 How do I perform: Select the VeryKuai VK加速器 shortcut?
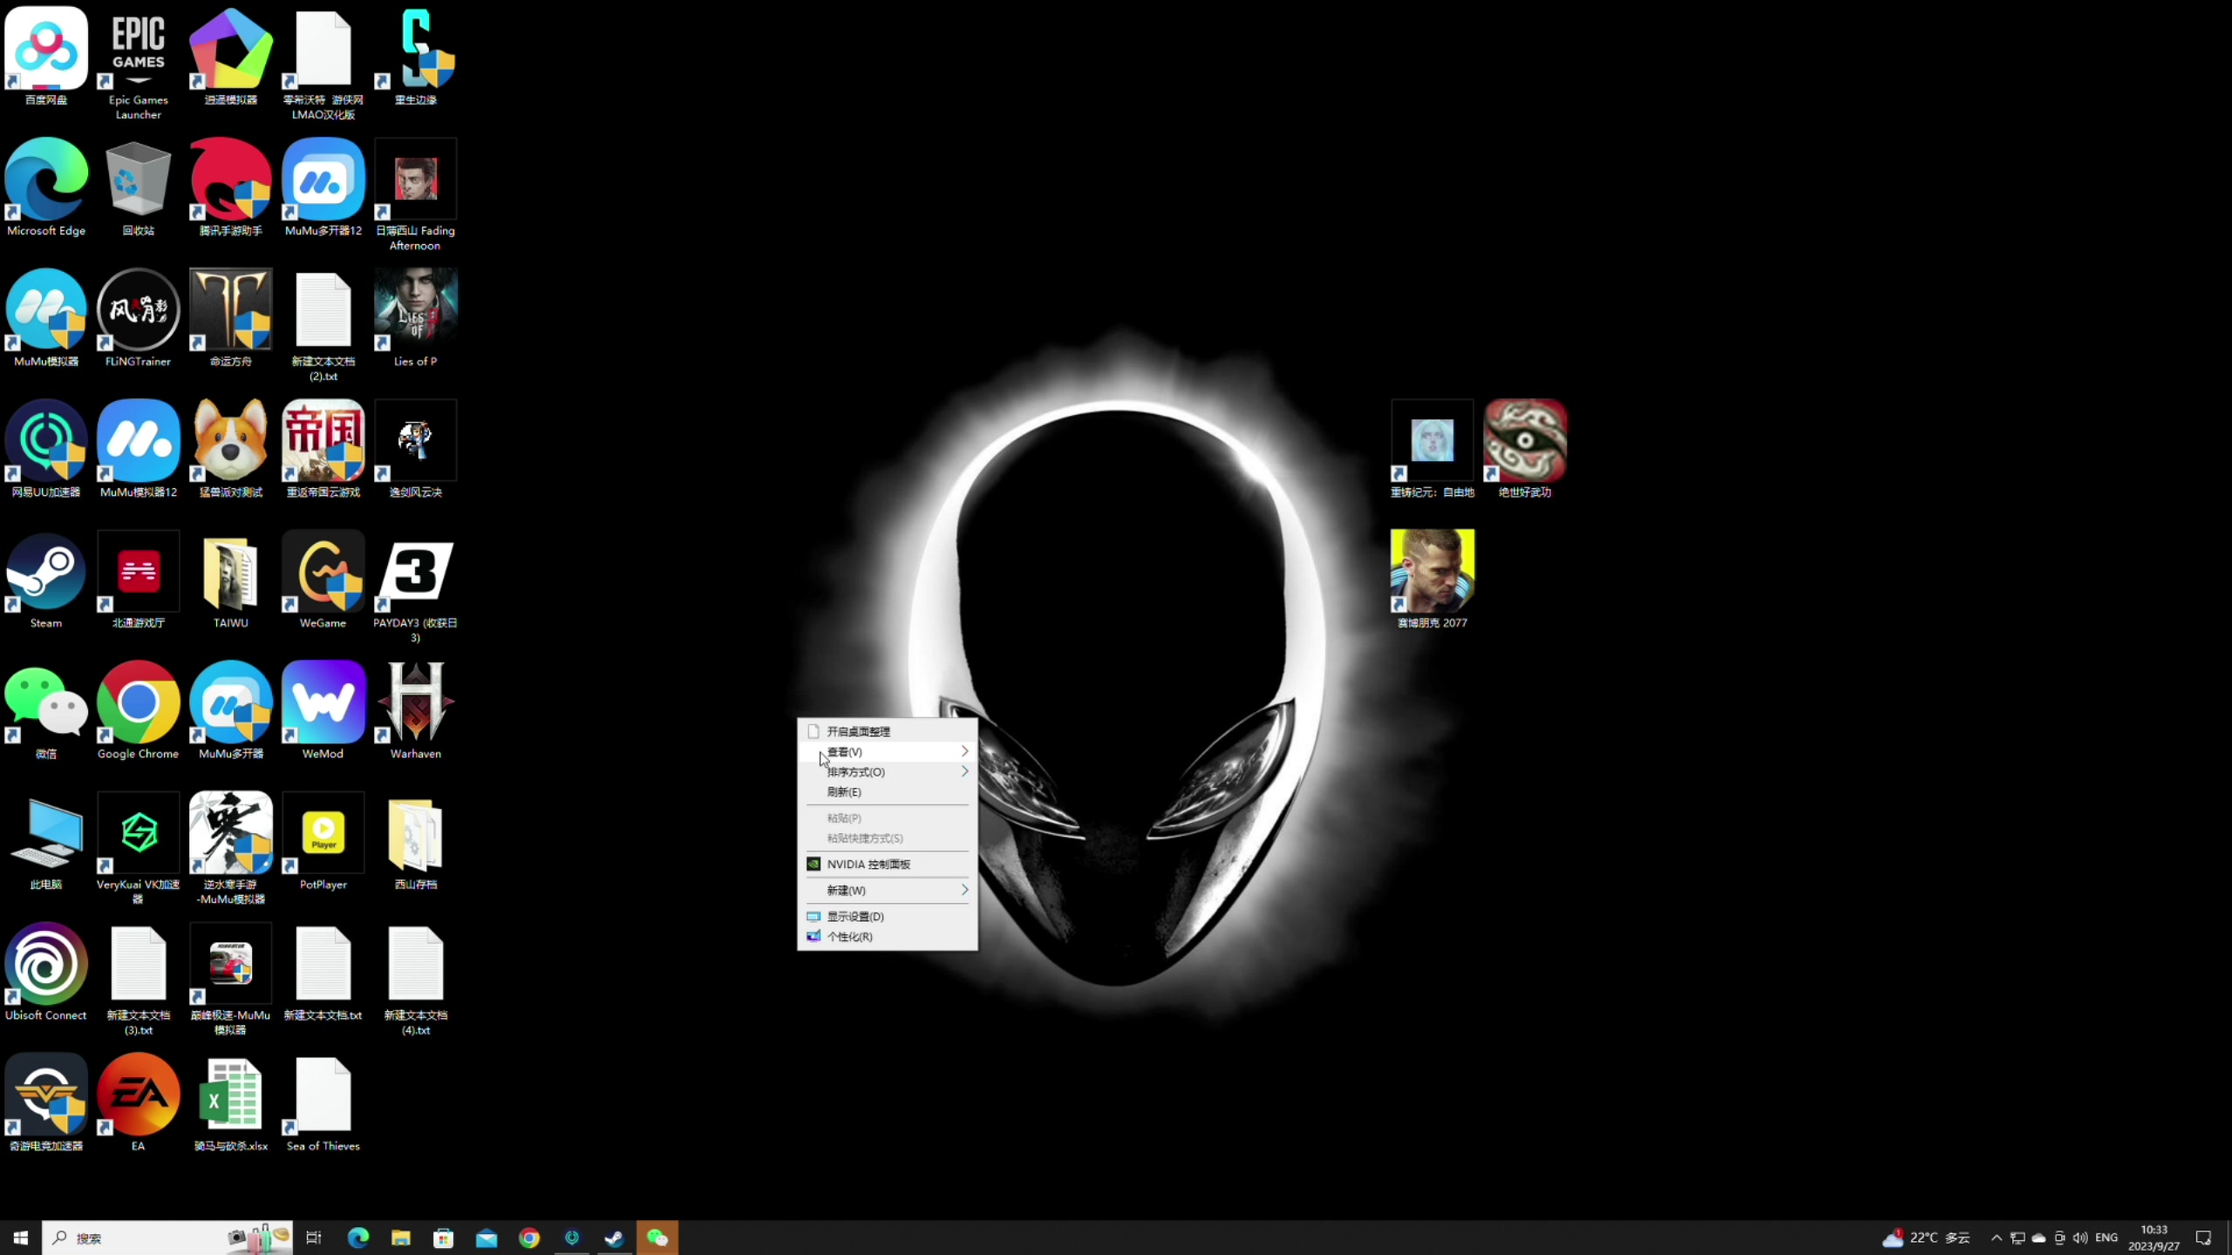pos(139,848)
